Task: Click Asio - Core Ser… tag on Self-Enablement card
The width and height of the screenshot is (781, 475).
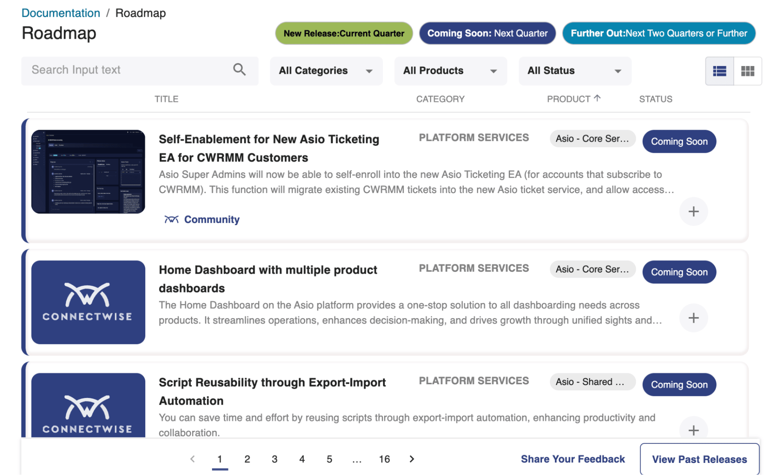Action: coord(592,138)
